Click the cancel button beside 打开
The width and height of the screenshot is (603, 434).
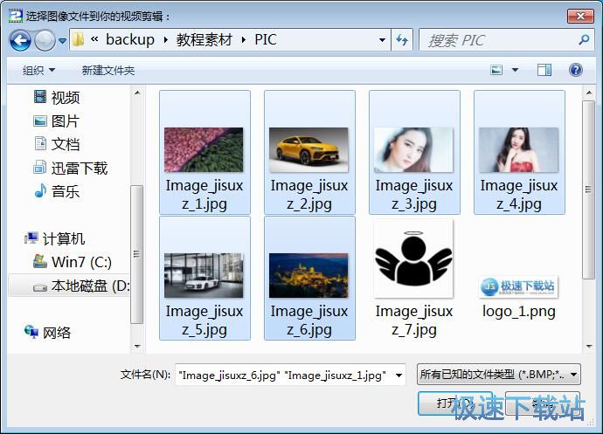click(x=542, y=403)
